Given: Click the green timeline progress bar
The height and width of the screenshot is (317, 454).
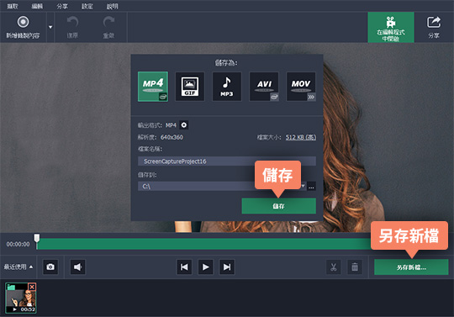Looking at the screenshot, I should [203, 244].
